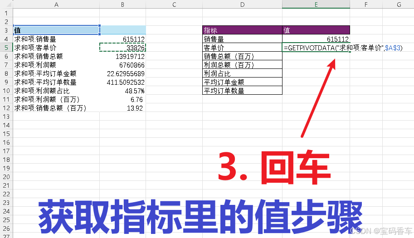Select column F header
This screenshot has height=238, width=414.
[366, 4]
